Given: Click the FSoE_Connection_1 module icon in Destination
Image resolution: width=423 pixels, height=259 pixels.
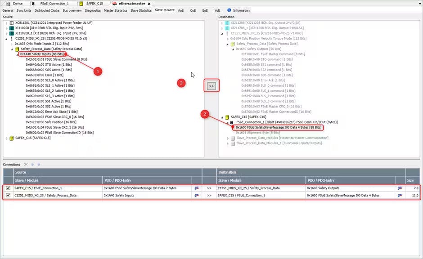Looking at the screenshot, I should click(232, 122).
